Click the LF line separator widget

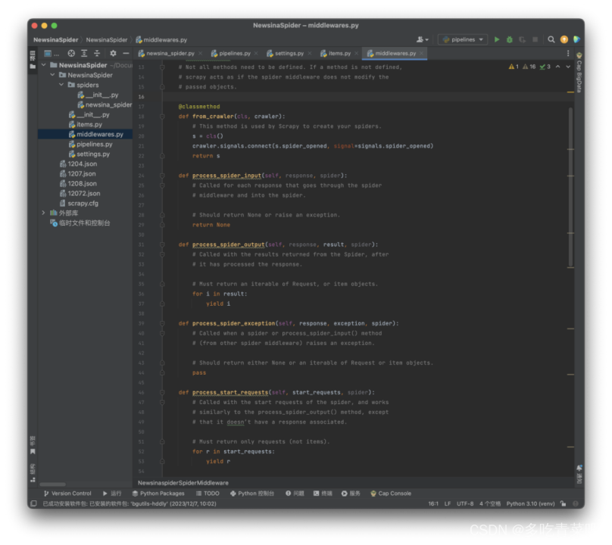tap(448, 503)
